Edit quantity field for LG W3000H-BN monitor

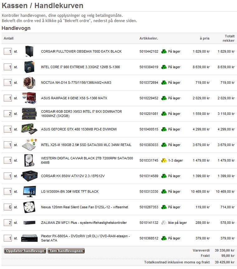(8, 191)
